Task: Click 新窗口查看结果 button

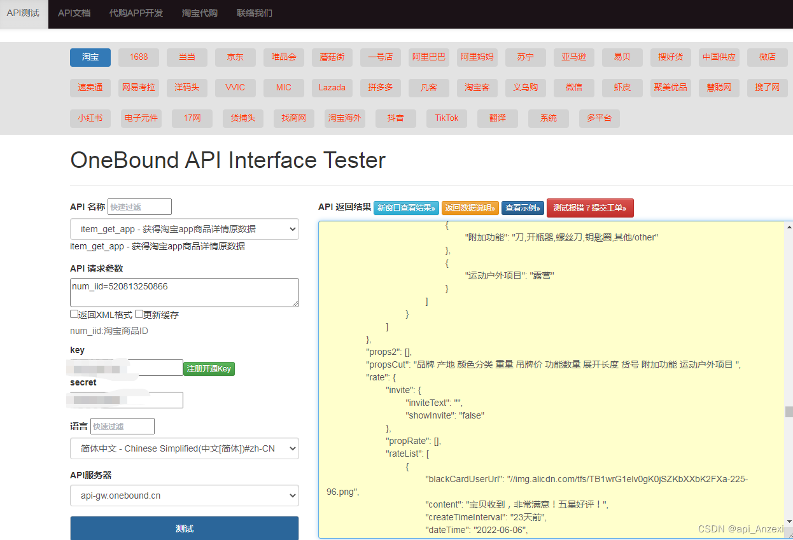Action: coord(406,208)
